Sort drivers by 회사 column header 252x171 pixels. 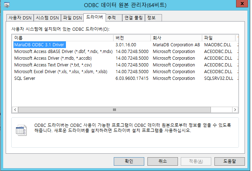176,38
